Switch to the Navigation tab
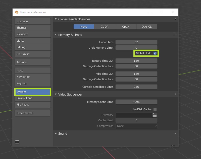The height and width of the screenshot is (159, 201). 33,77
